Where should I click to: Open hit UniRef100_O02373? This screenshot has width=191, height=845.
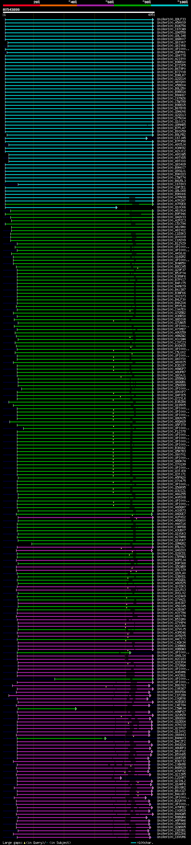[171, 296]
